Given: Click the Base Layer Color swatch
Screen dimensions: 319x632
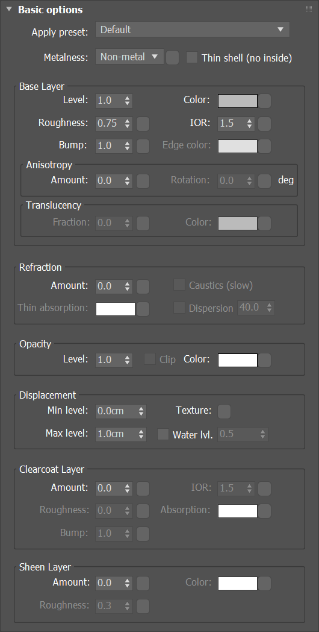Looking at the screenshot, I should click(x=238, y=101).
